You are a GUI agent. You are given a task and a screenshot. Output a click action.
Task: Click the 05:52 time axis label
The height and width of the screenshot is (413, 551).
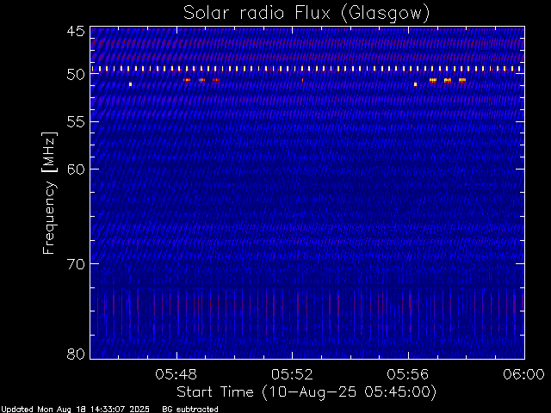tap(292, 374)
